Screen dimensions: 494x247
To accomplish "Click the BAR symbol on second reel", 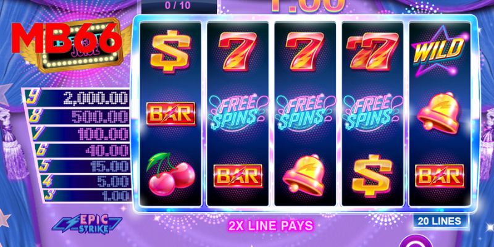I will coord(238,176).
